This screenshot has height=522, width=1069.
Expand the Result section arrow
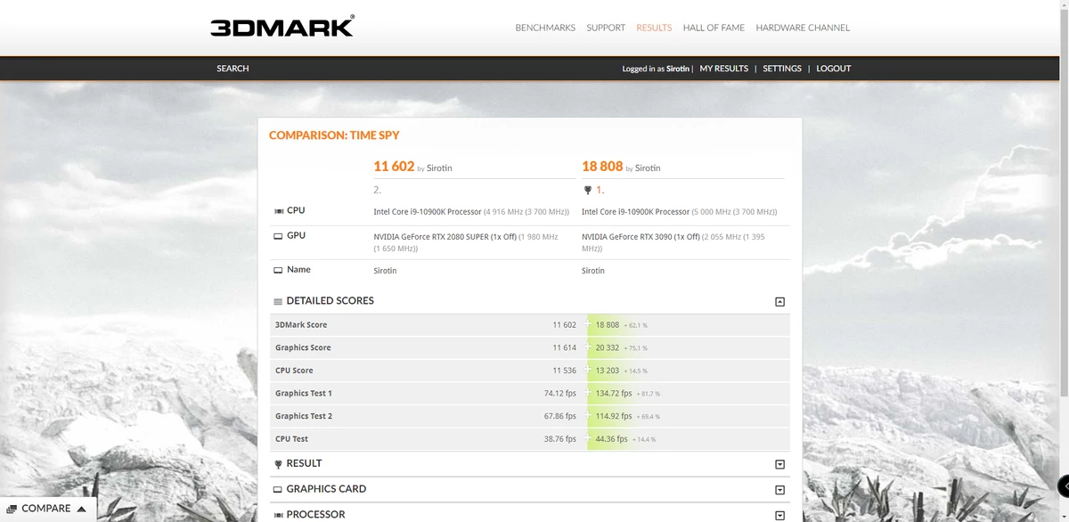click(x=779, y=464)
